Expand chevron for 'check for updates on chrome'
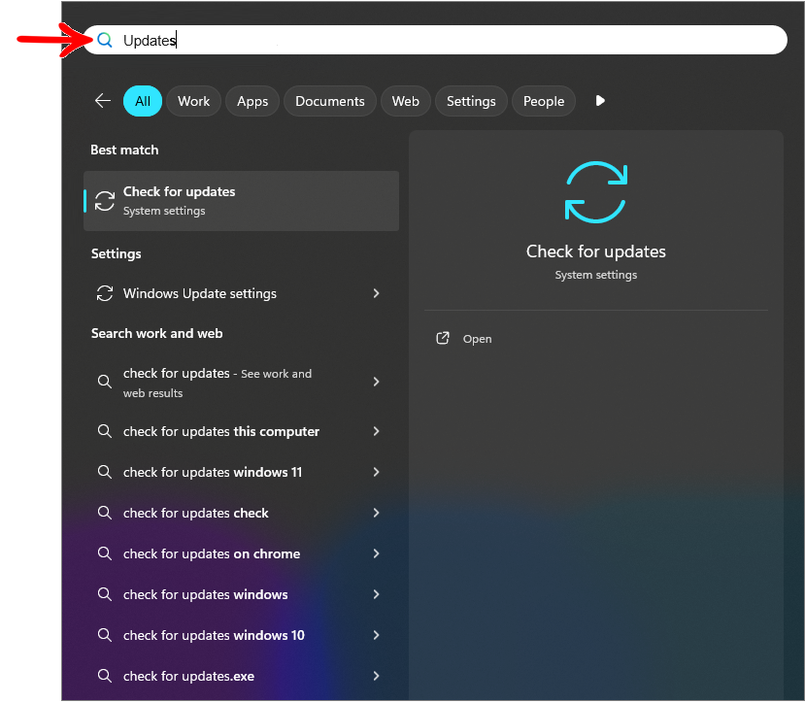 [x=377, y=553]
